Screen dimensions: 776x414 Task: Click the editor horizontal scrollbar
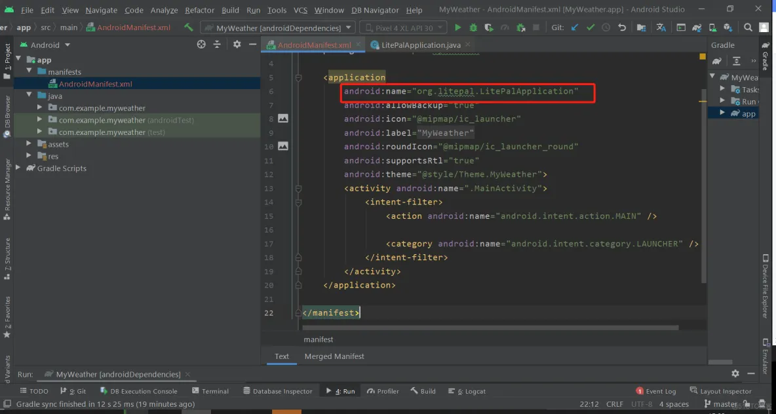pos(490,328)
